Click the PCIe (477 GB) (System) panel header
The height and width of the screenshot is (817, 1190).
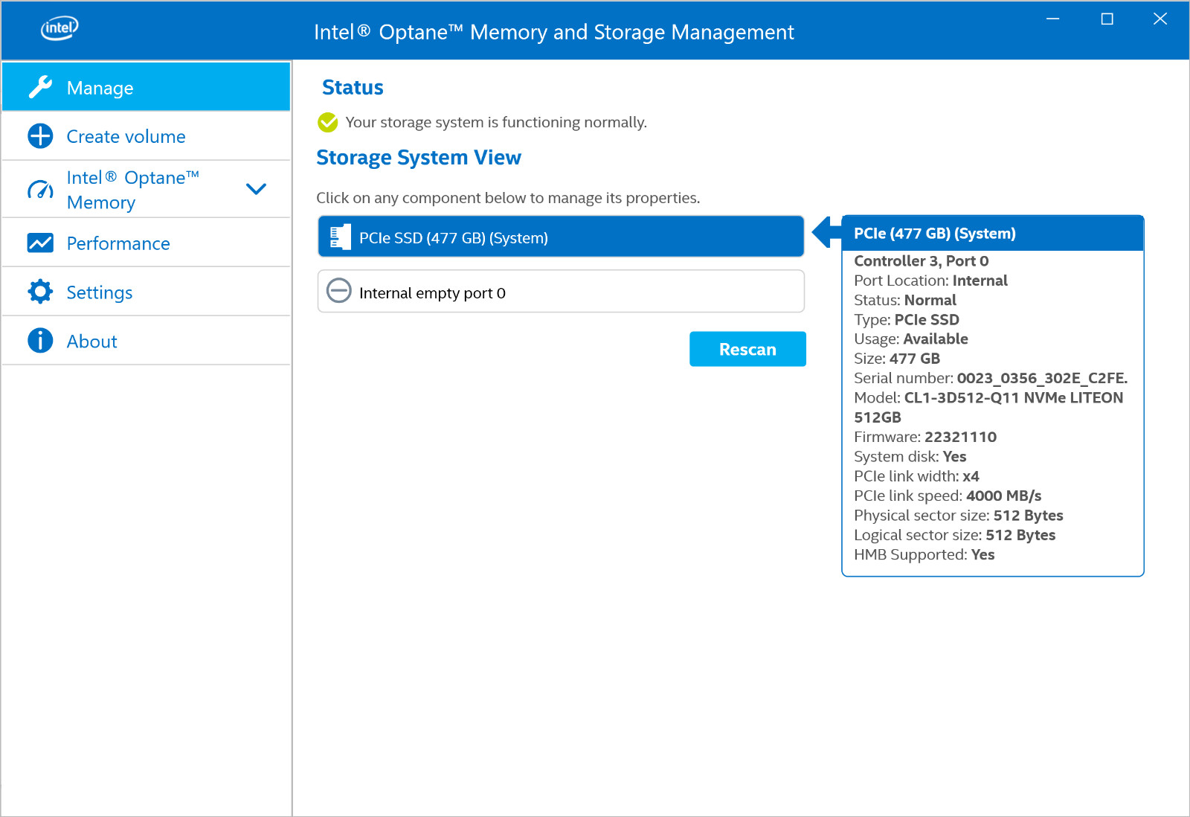(x=992, y=234)
